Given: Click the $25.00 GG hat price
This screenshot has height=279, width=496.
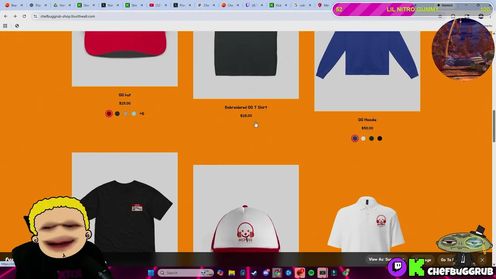Looking at the screenshot, I should point(125,103).
